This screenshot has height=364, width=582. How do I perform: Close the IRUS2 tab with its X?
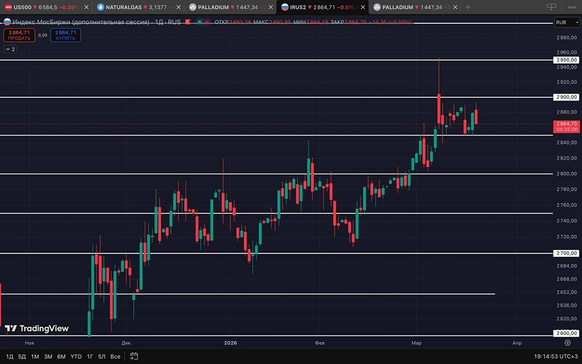[x=363, y=7]
